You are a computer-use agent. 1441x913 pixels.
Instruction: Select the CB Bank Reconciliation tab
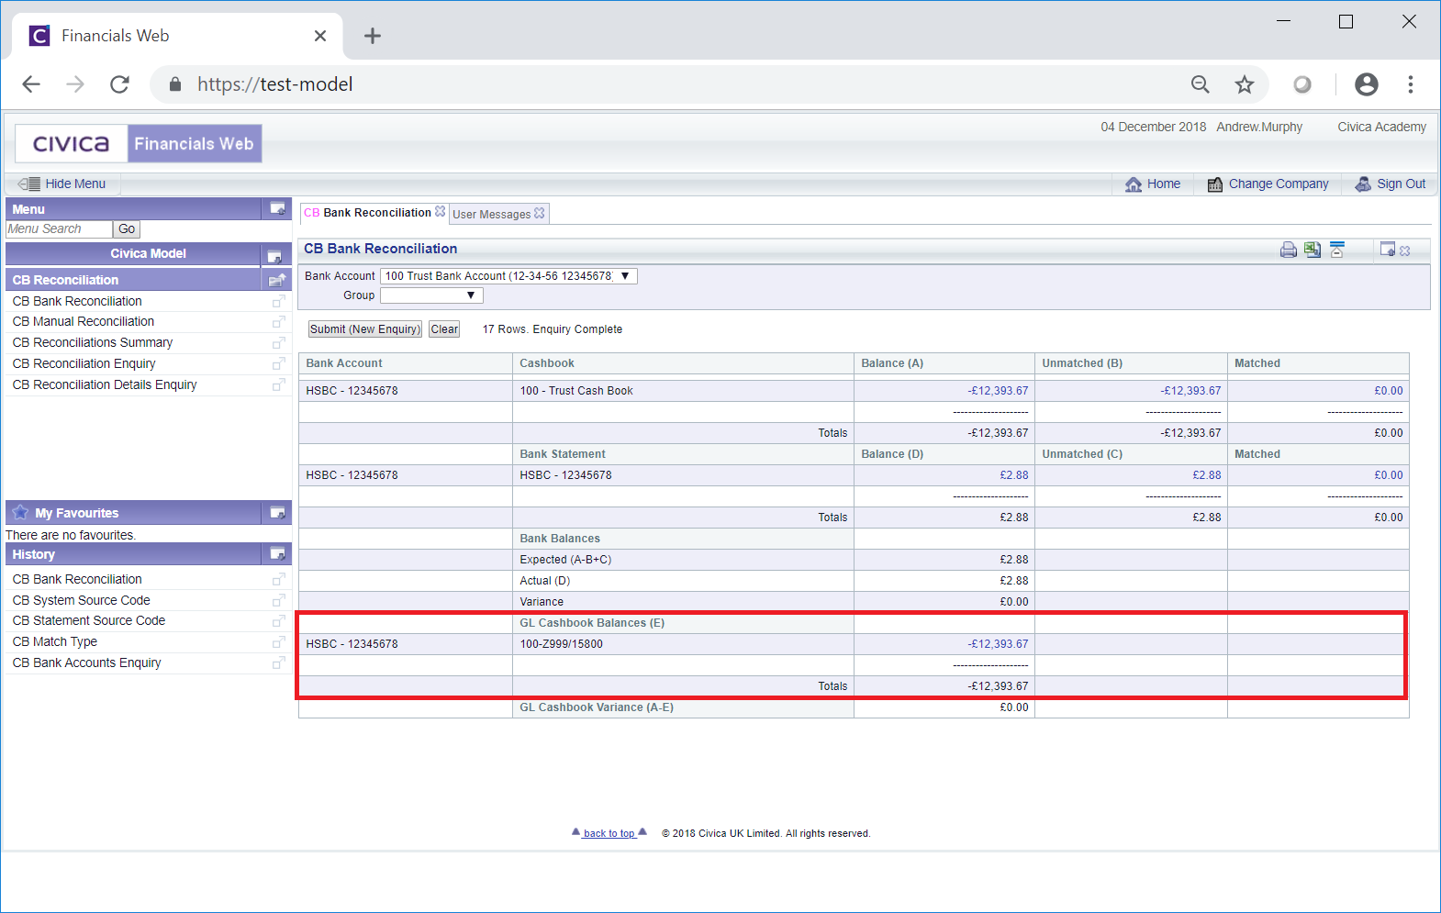(368, 213)
